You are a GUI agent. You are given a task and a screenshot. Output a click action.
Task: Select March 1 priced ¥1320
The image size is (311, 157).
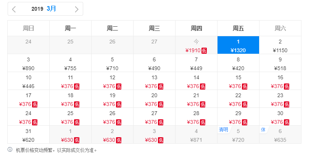click(238, 45)
